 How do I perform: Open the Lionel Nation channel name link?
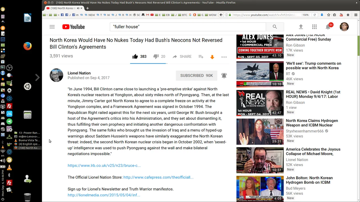(79, 73)
